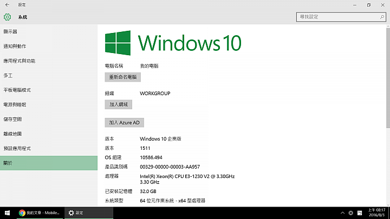Open the action center notification icon

pyautogui.click(x=360, y=213)
